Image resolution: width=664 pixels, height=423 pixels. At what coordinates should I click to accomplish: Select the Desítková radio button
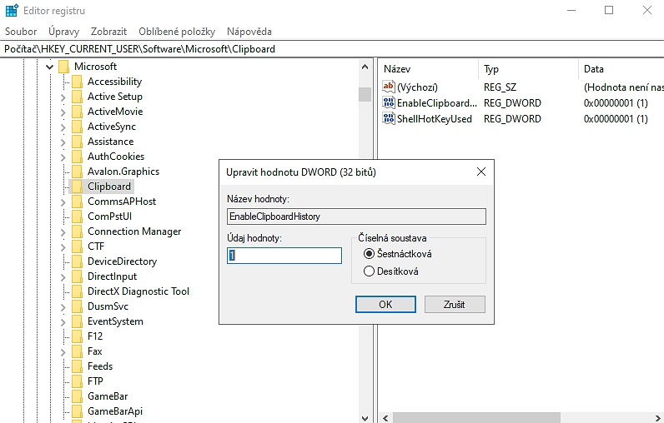[x=369, y=271]
